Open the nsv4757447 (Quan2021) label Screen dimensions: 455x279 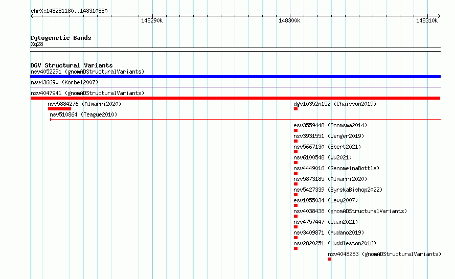(x=326, y=222)
